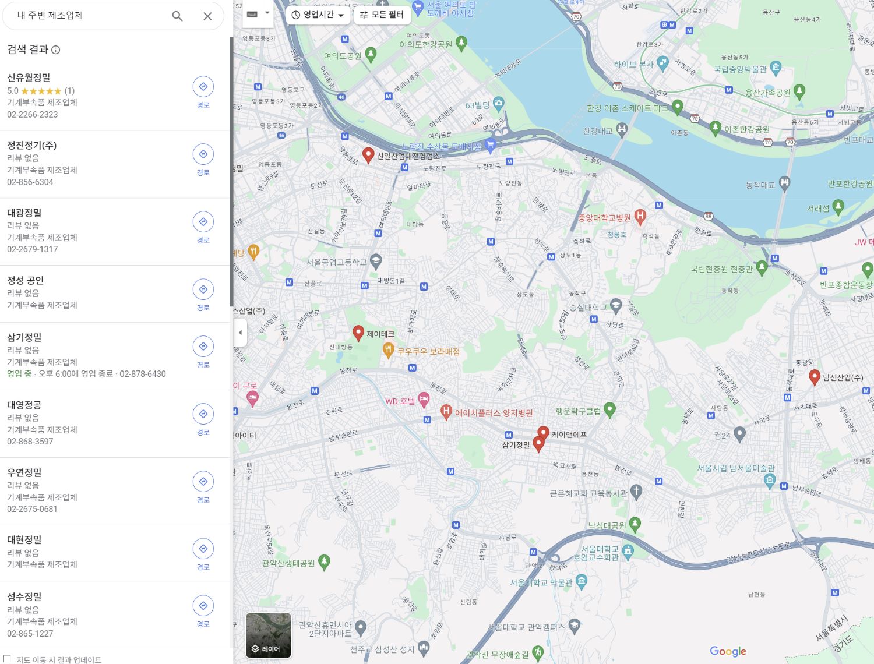Get directions to 성수정밀
Screen dimensions: 874x664
203,606
